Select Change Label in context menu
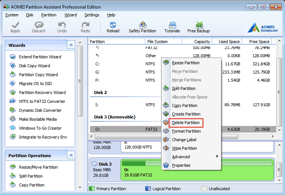The height and width of the screenshot is (195, 285). point(184,140)
